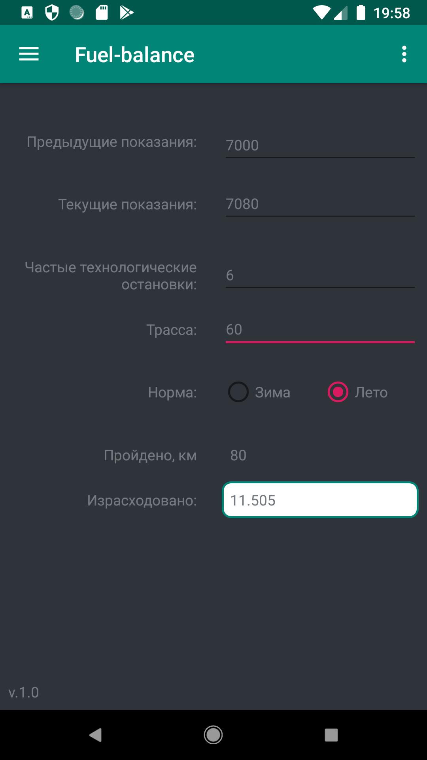Select the Зима radio button

pyautogui.click(x=238, y=392)
